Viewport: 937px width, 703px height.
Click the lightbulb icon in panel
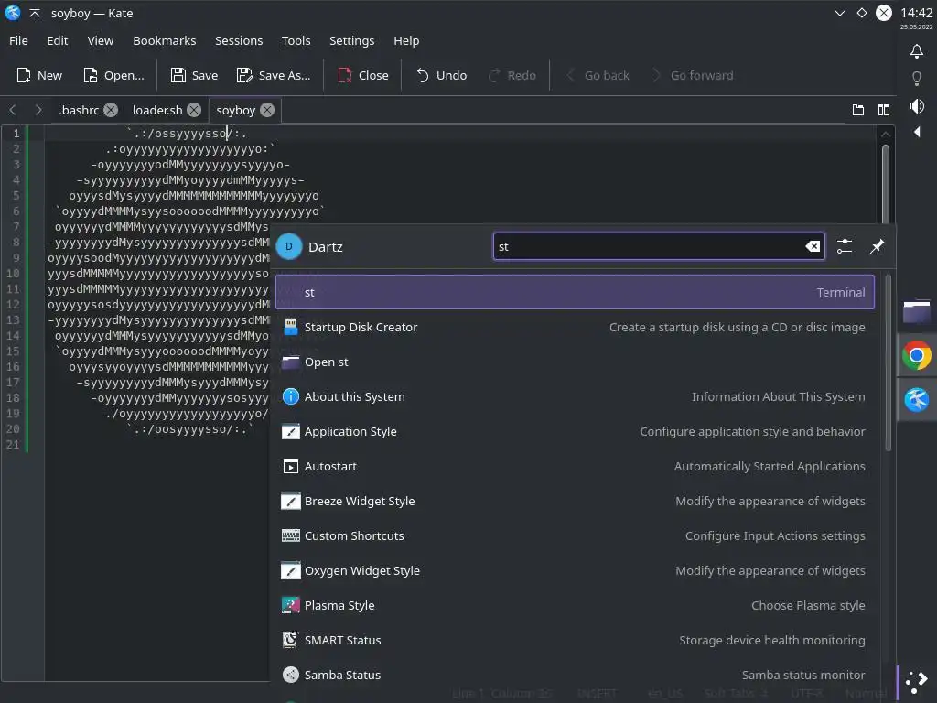(x=916, y=79)
